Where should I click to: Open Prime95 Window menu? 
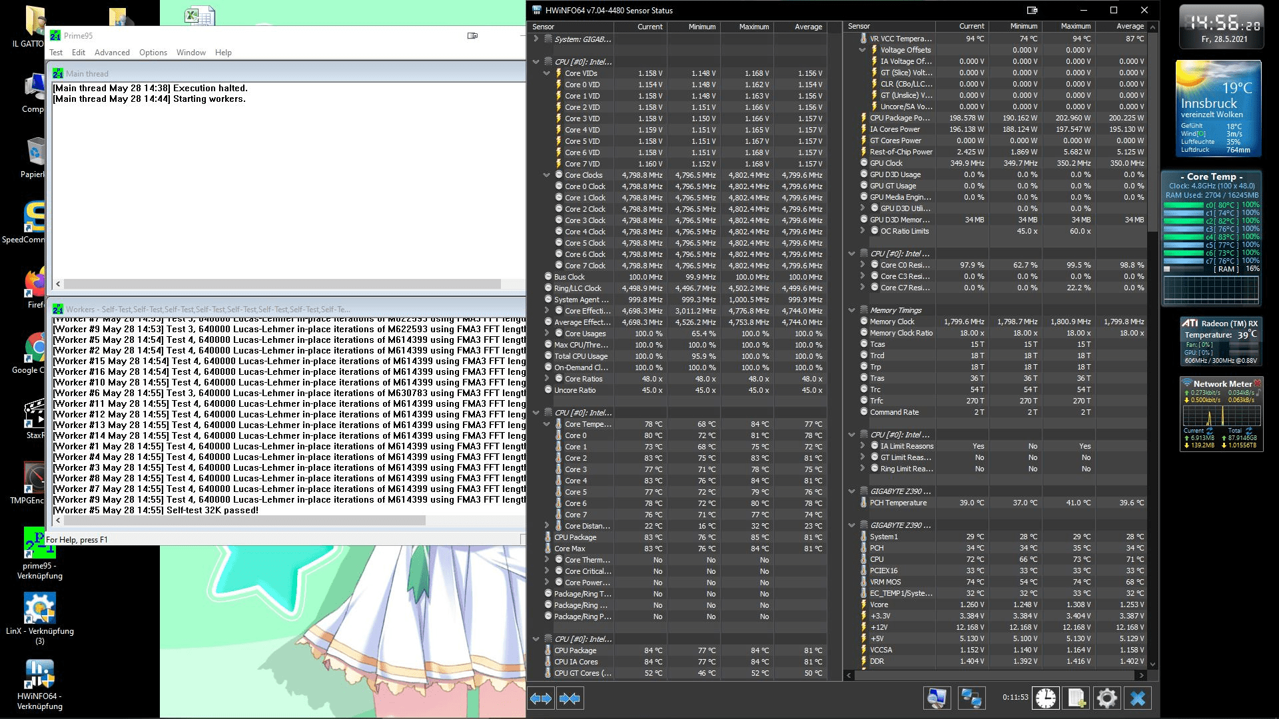(x=191, y=53)
